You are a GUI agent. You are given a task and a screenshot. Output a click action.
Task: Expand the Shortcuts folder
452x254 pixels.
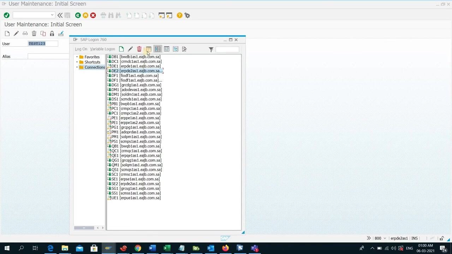click(x=77, y=62)
